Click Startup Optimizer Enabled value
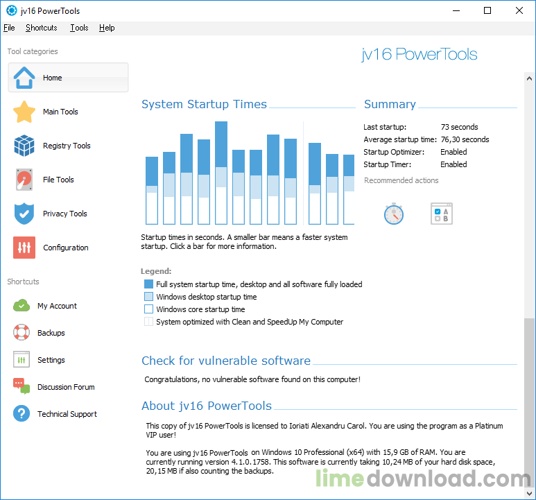536x500 pixels. pyautogui.click(x=453, y=152)
